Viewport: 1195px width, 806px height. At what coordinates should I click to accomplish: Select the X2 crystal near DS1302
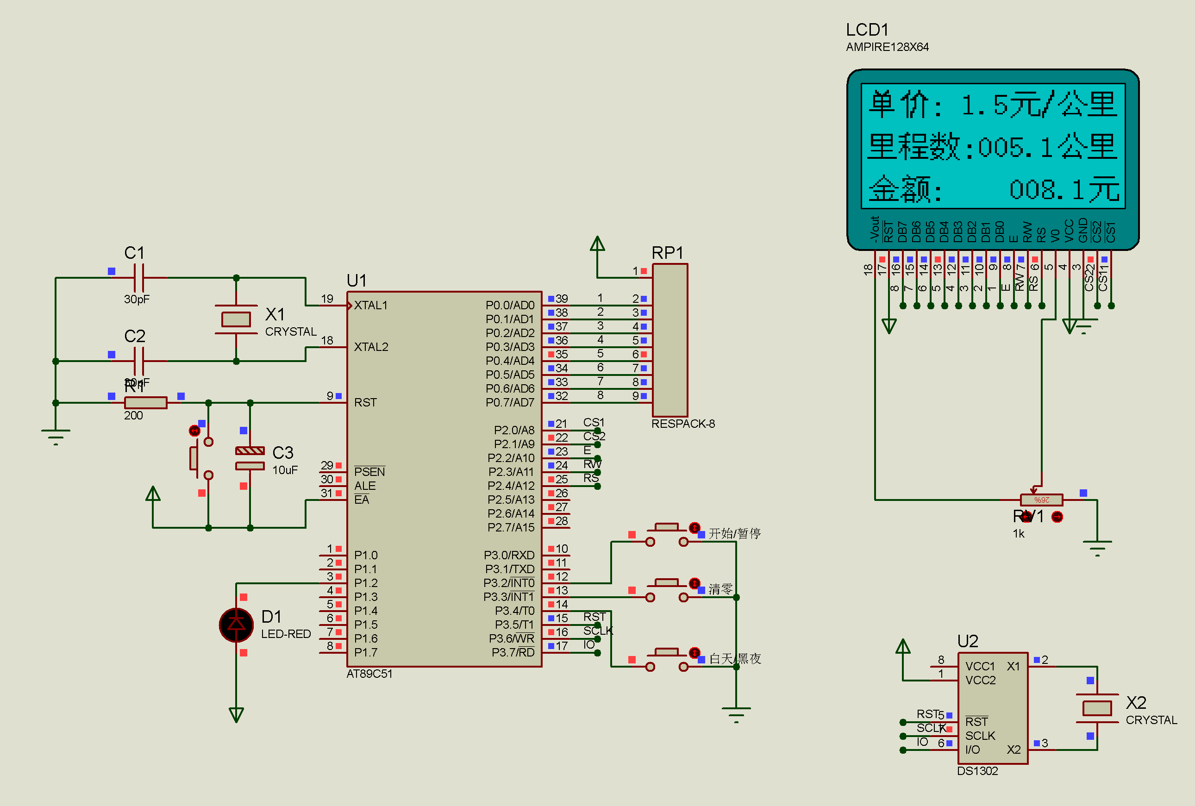pos(1097,708)
